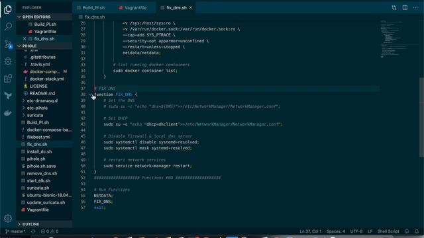Viewport: 424px width, 238px height.
Task: Click fix_dns.sh in the breadcrumb bar
Action: 94,17
